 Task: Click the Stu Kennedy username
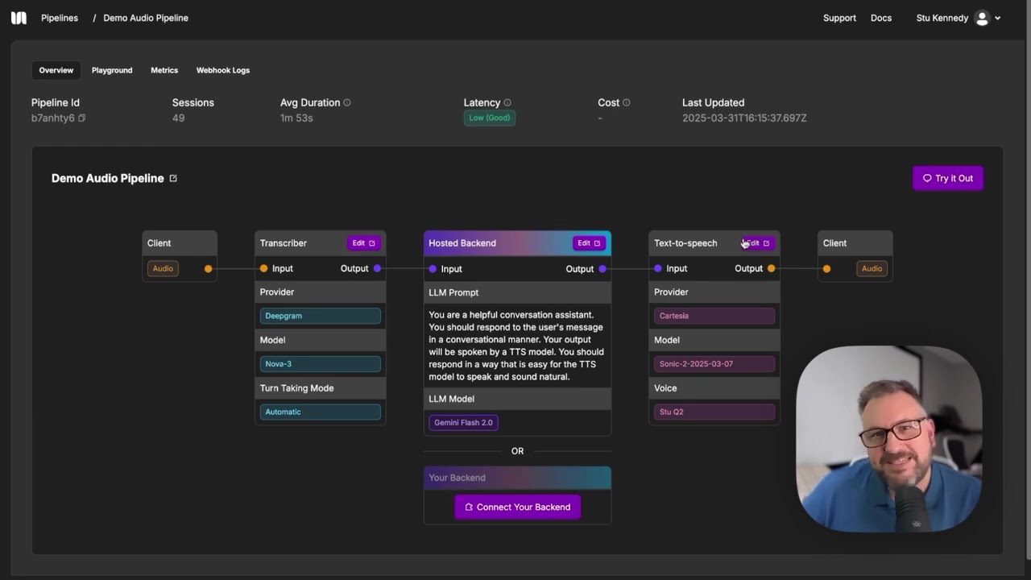click(942, 18)
